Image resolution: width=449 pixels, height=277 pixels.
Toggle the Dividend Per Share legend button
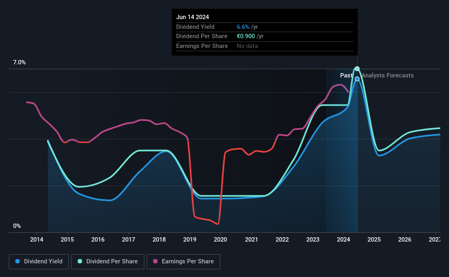tap(108, 262)
